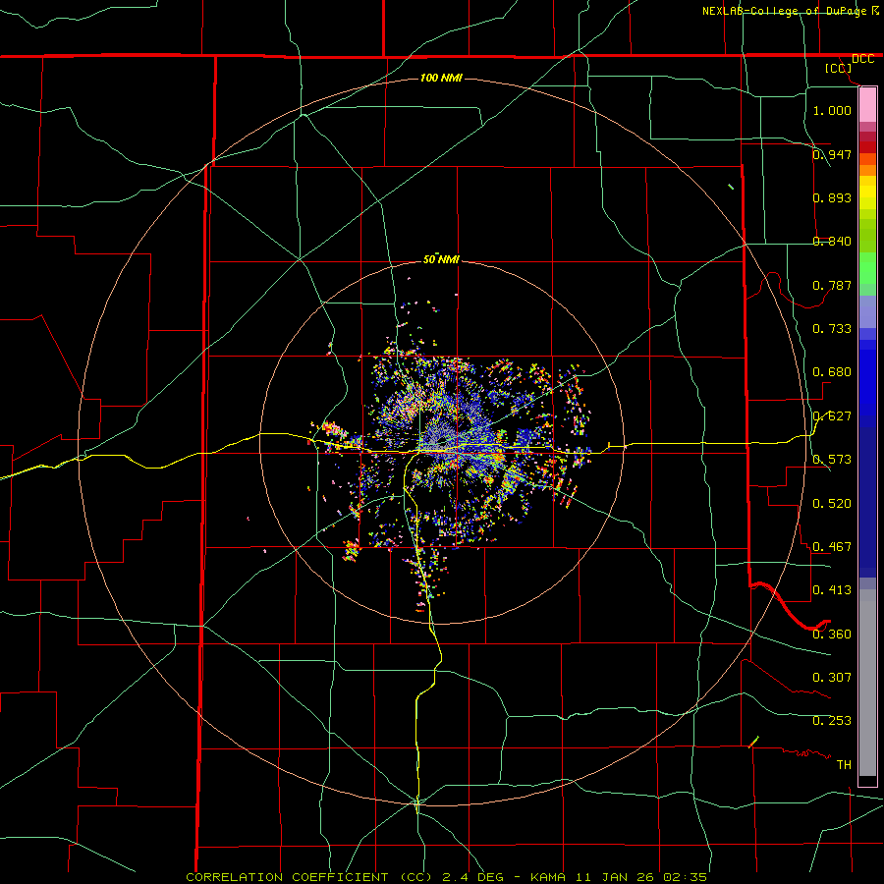Select the 0.413 color scale value
The width and height of the screenshot is (884, 884).
click(x=832, y=590)
